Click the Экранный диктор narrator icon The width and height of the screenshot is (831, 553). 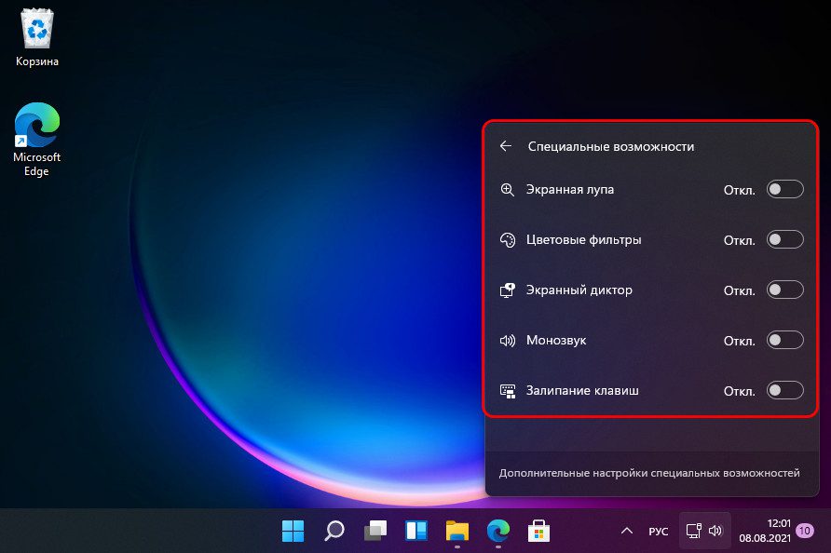coord(507,290)
